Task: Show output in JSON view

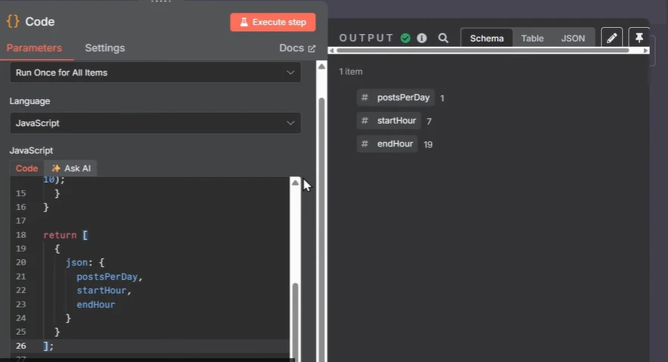Action: [x=573, y=39]
